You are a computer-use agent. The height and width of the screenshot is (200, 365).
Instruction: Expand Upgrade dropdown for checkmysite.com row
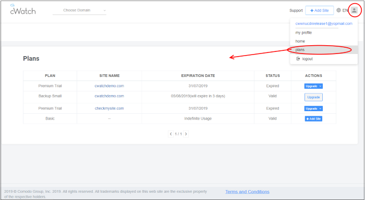click(313, 109)
